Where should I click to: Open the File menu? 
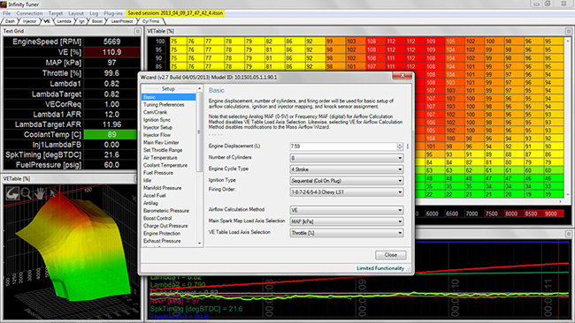(6, 13)
